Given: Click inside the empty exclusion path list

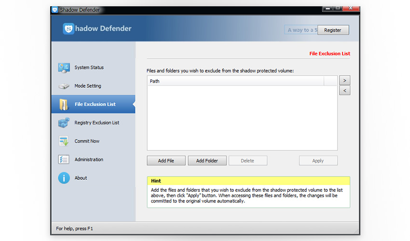Looking at the screenshot, I should click(242, 118).
